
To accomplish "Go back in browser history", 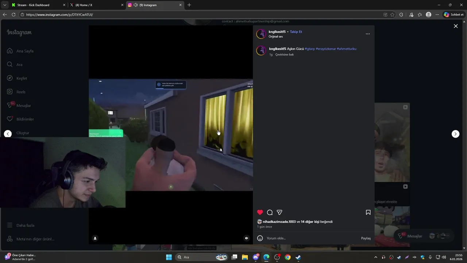I will pos(5,15).
